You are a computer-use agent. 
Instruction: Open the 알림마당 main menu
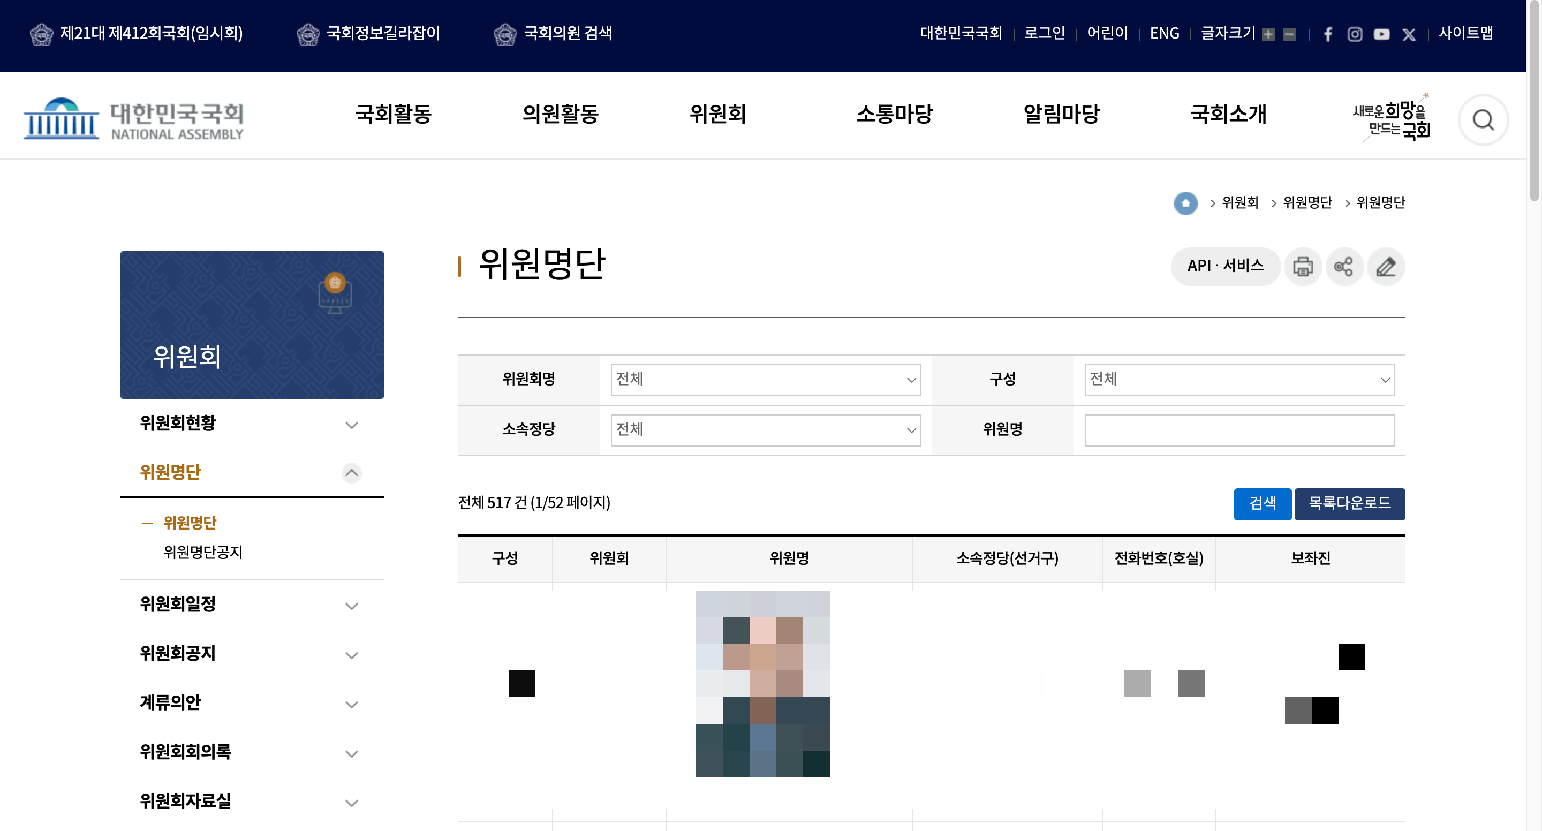click(x=1061, y=114)
